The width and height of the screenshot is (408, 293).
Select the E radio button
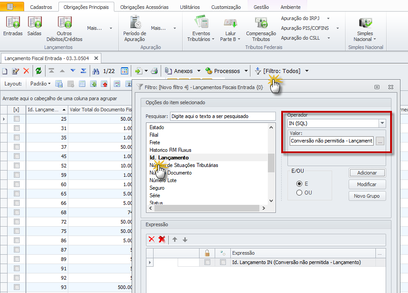(299, 184)
